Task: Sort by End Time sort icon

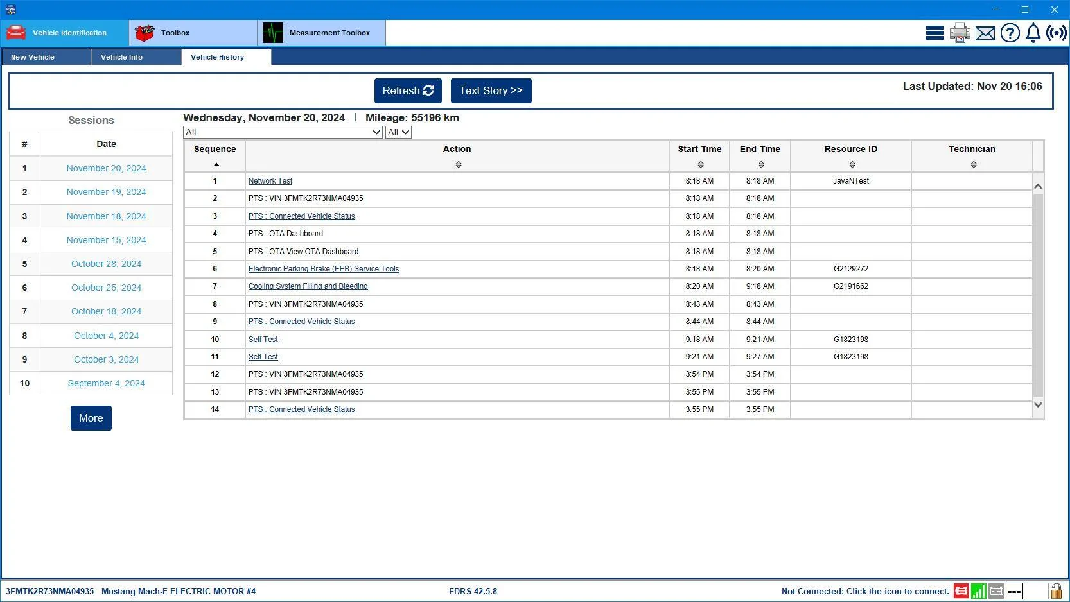Action: point(761,165)
